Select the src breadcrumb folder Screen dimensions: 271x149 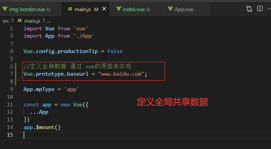(x=6, y=21)
